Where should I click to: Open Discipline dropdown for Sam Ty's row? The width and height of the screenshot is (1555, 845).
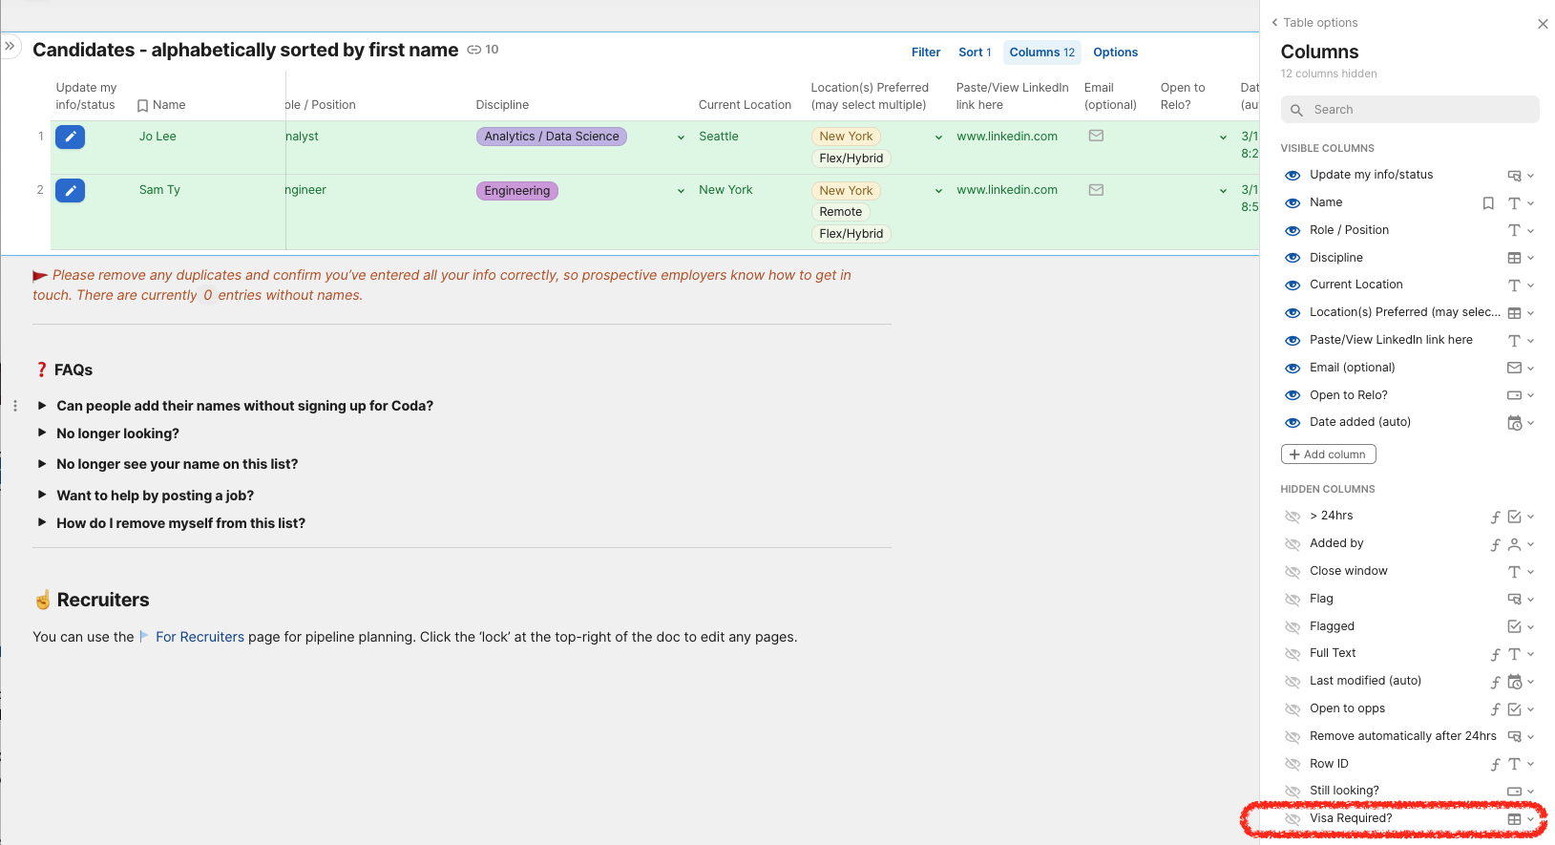pos(681,191)
